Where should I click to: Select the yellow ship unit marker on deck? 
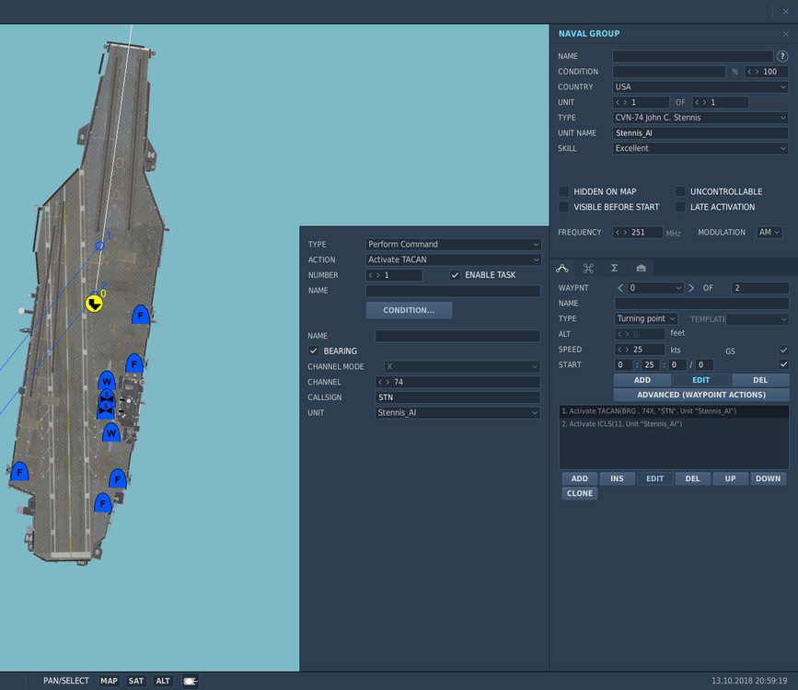(x=94, y=303)
